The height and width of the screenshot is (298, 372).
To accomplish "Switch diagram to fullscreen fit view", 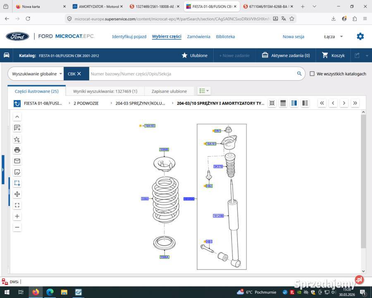I will click(x=17, y=205).
